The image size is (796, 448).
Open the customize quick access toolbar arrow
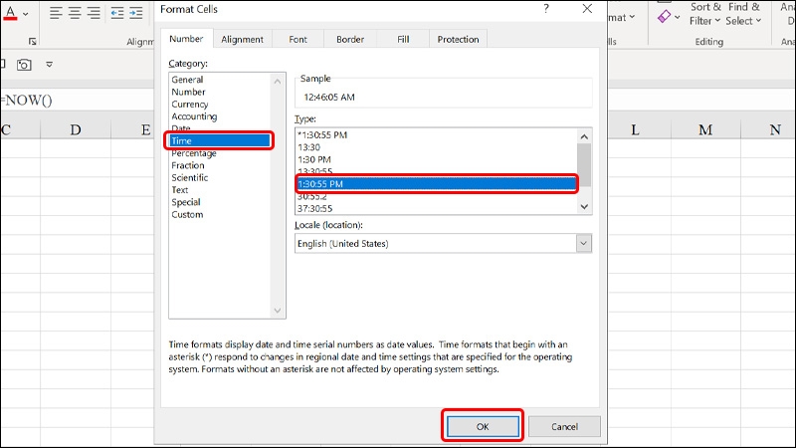tap(49, 65)
